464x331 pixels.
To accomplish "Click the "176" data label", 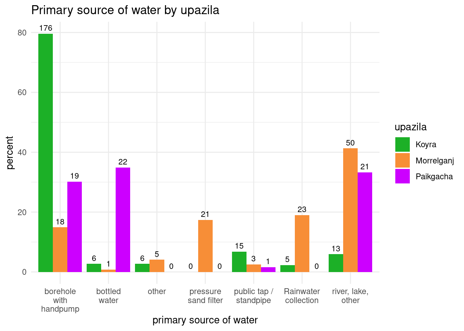I will pos(46,28).
